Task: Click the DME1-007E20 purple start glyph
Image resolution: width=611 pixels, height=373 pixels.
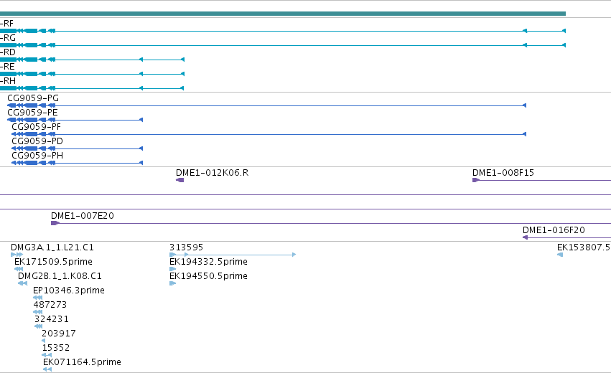Action: (x=55, y=223)
